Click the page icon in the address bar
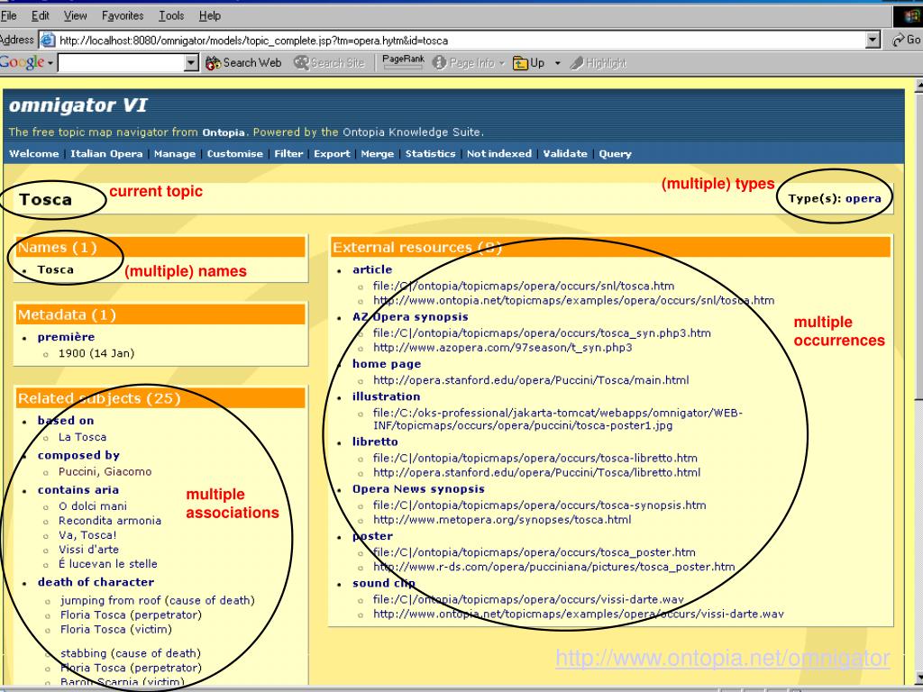The image size is (923, 692). pos(48,40)
